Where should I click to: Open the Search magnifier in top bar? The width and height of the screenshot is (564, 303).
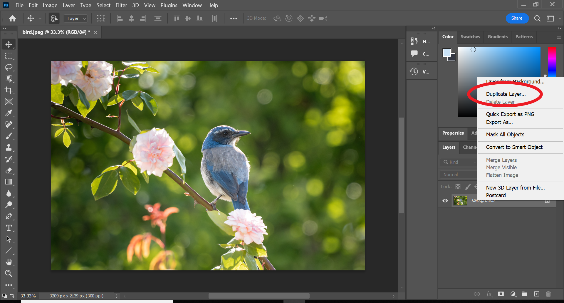[537, 19]
